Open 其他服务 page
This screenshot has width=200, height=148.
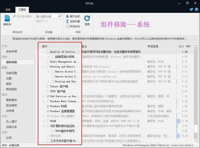12,89
